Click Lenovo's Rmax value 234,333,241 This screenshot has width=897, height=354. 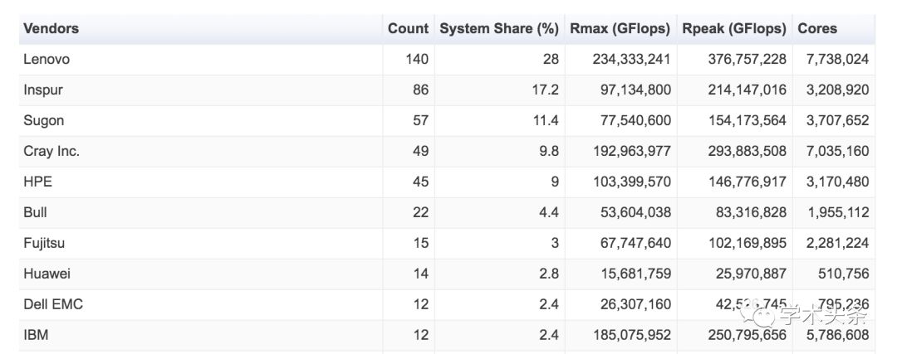631,59
